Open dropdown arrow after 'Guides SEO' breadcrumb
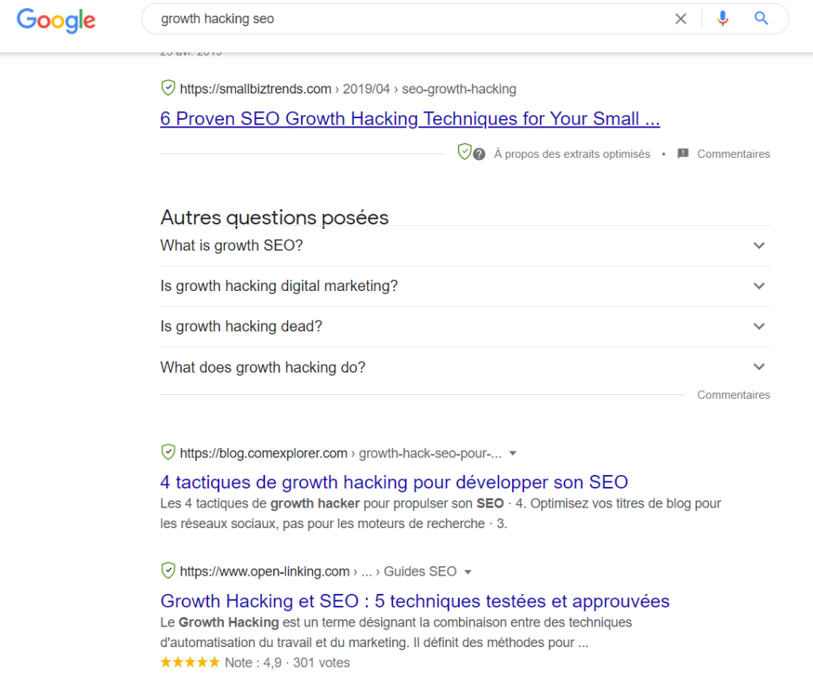This screenshot has width=813, height=674. 468,572
